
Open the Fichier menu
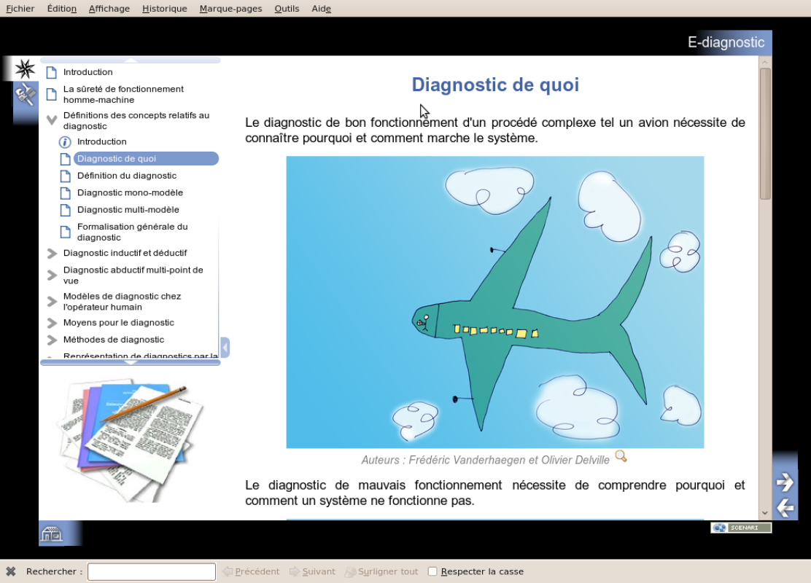[x=20, y=8]
